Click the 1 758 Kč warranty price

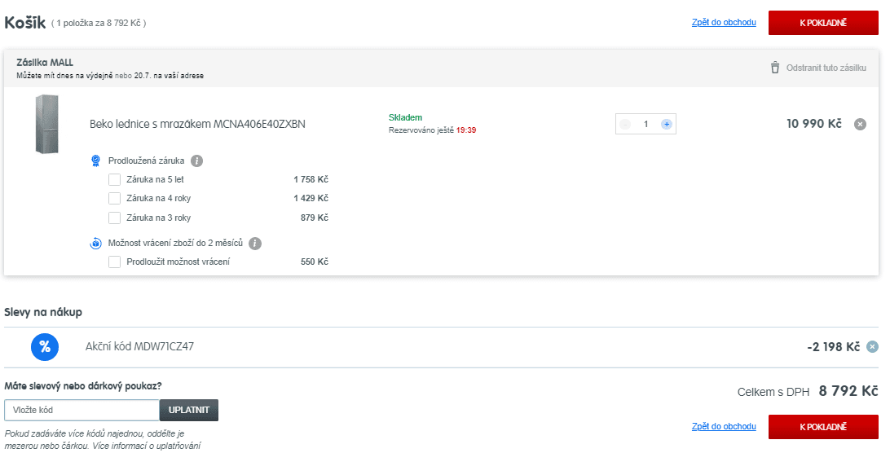pyautogui.click(x=311, y=179)
